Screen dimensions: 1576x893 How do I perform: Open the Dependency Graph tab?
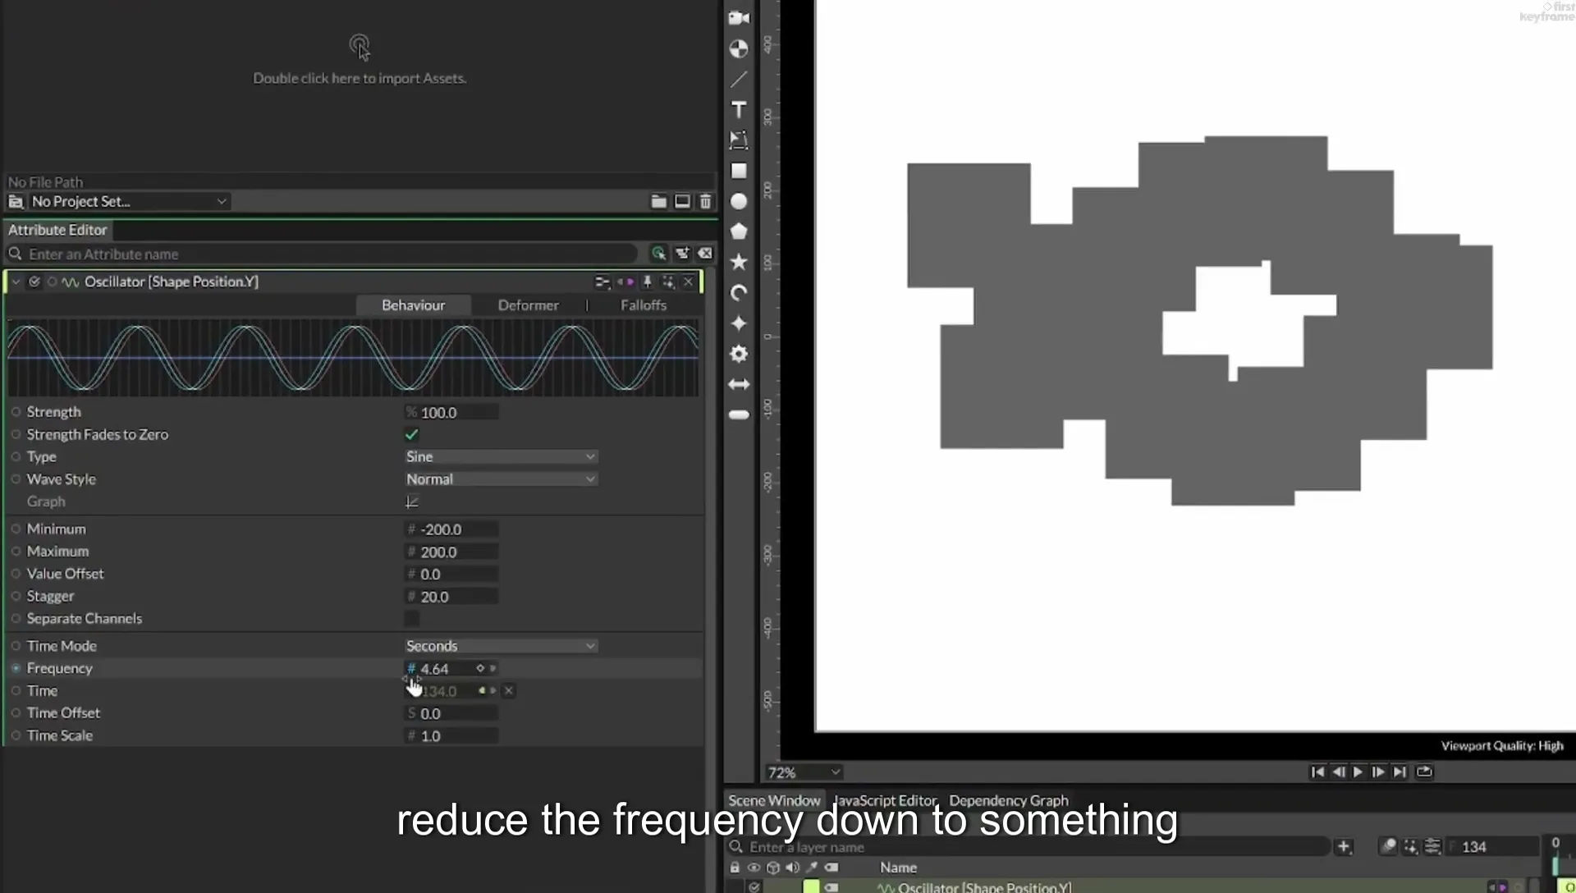[x=1009, y=800]
